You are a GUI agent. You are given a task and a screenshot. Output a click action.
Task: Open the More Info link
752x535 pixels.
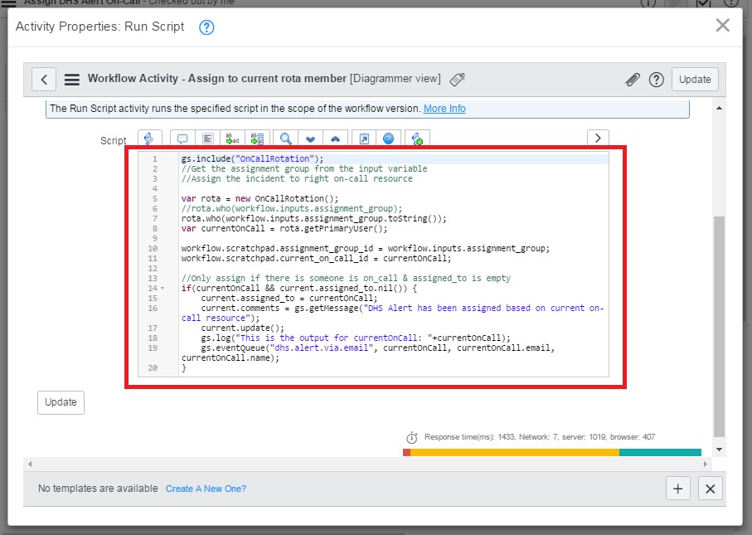coord(444,109)
